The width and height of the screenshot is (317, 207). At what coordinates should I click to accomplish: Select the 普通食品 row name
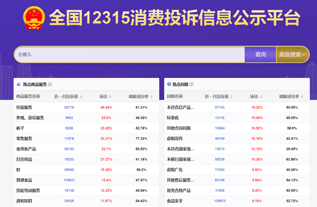pyautogui.click(x=24, y=180)
